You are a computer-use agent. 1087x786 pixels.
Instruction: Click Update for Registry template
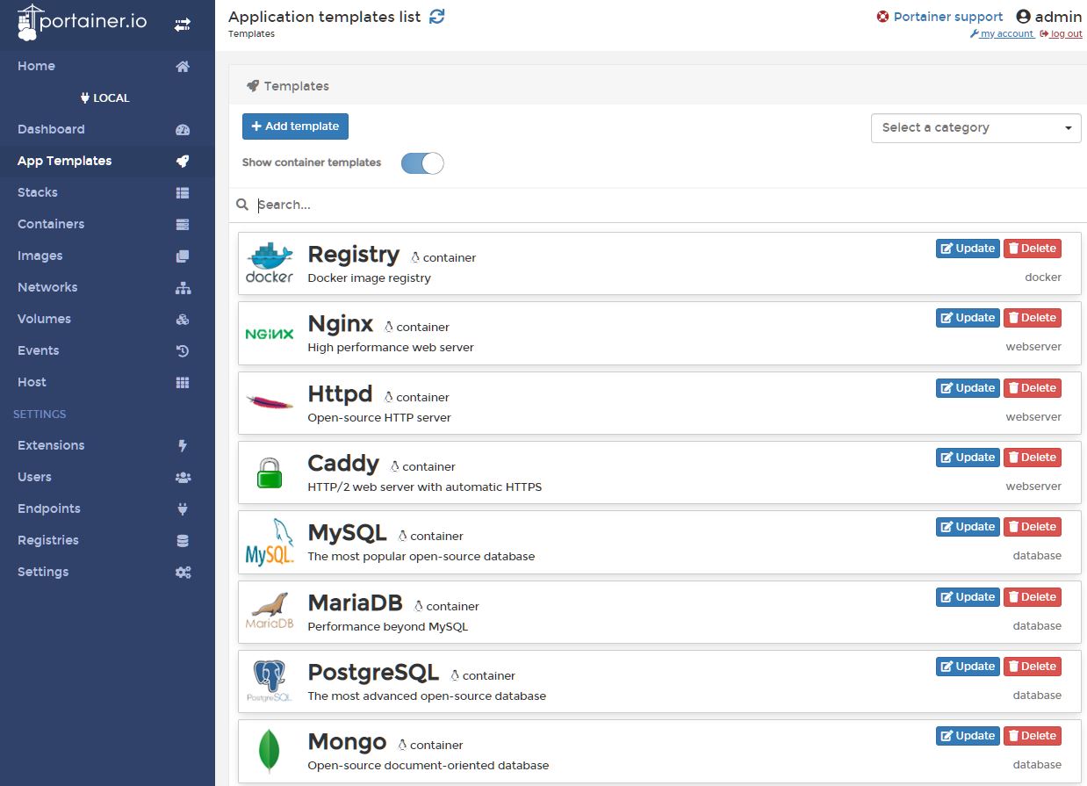coord(968,249)
